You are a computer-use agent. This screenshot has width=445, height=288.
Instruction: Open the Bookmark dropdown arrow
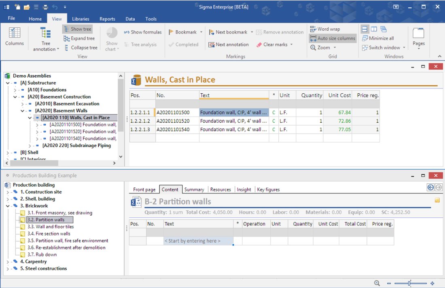[201, 32]
